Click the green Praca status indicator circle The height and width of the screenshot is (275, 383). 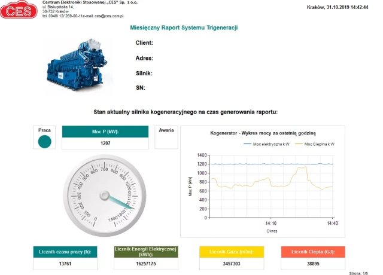(x=44, y=142)
